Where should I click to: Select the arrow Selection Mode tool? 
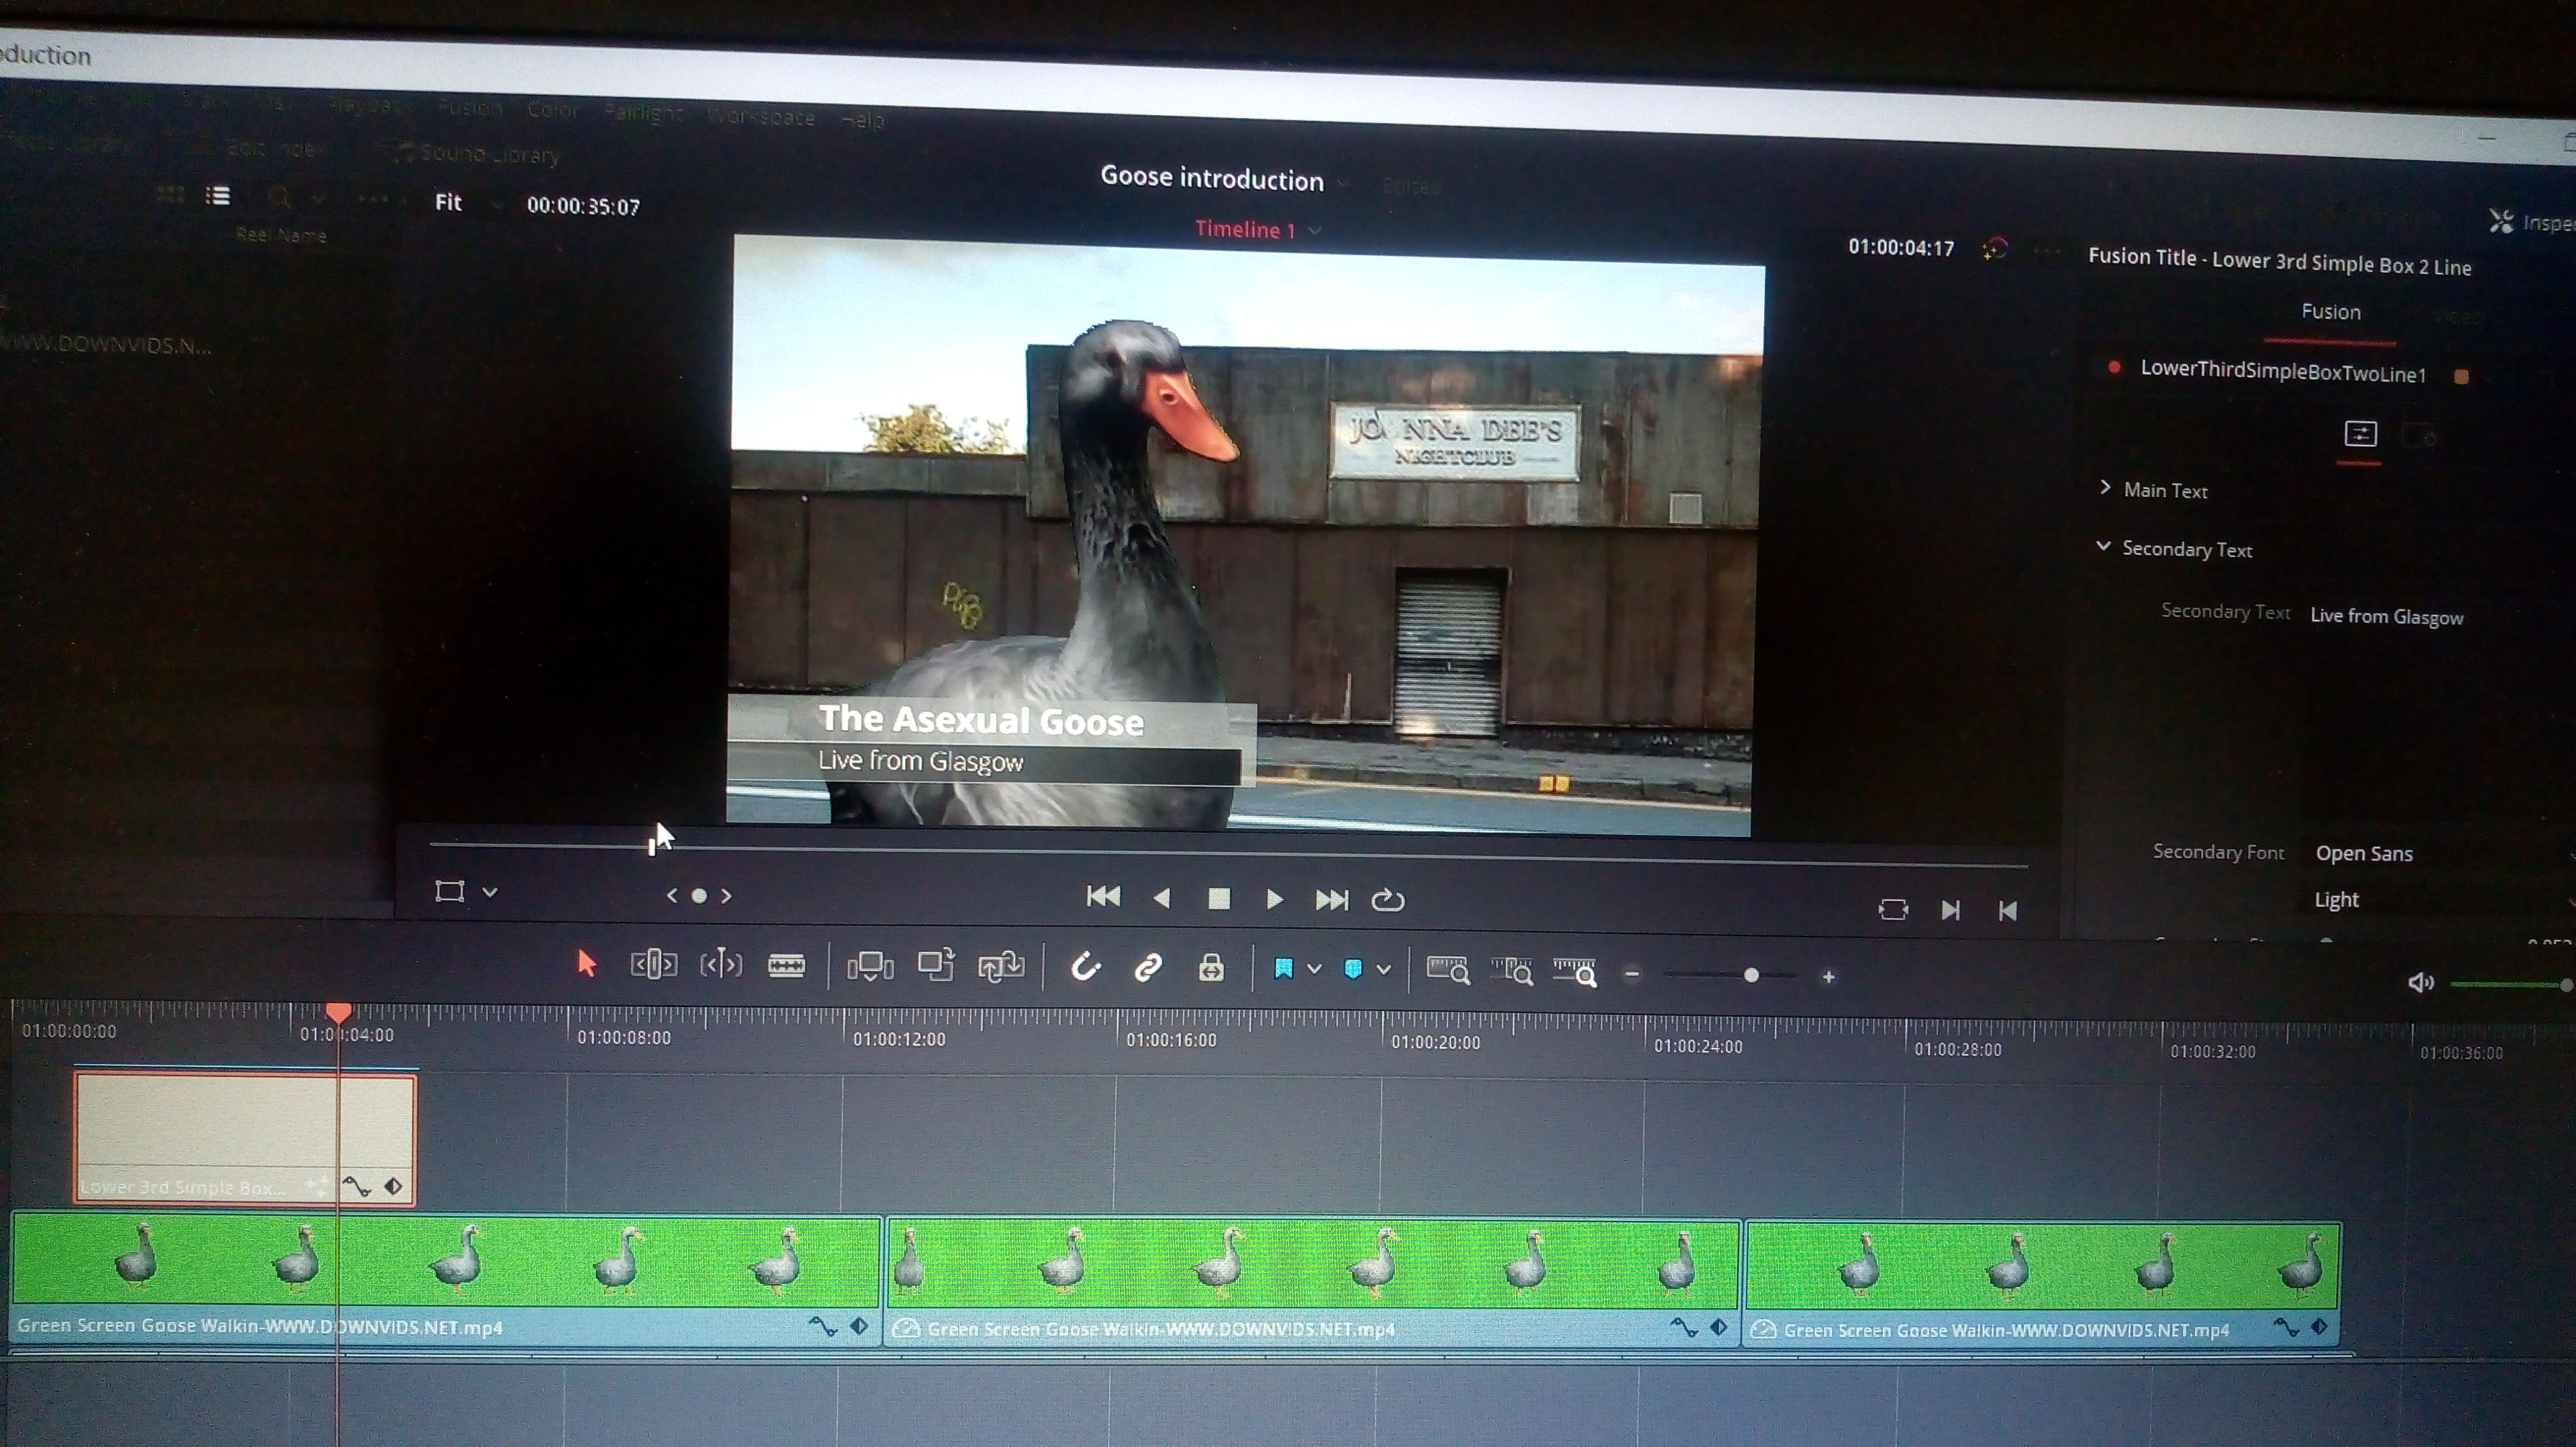click(587, 964)
